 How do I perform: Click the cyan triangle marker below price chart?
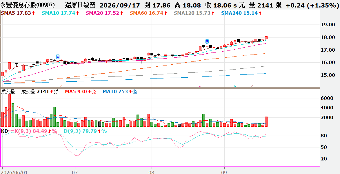pos(235,86)
